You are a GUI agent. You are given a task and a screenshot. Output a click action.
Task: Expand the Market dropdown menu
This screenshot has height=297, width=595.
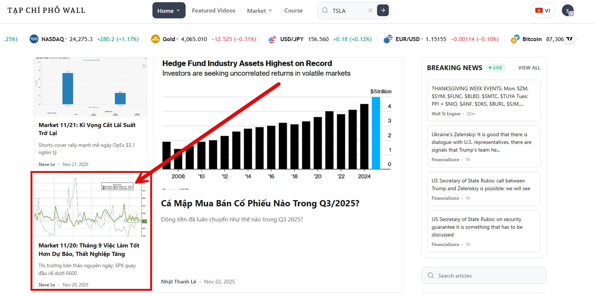click(x=259, y=11)
